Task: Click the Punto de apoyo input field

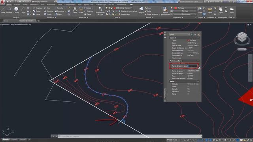Action: click(x=193, y=66)
